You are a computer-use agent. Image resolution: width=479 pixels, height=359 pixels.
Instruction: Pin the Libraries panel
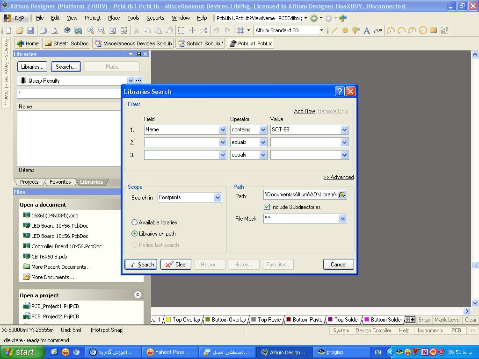click(138, 54)
